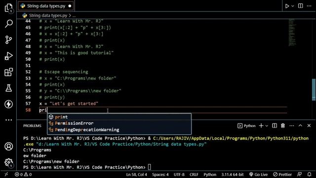The image size is (316, 178).
Task: Open the Search view
Action: pos(8,24)
